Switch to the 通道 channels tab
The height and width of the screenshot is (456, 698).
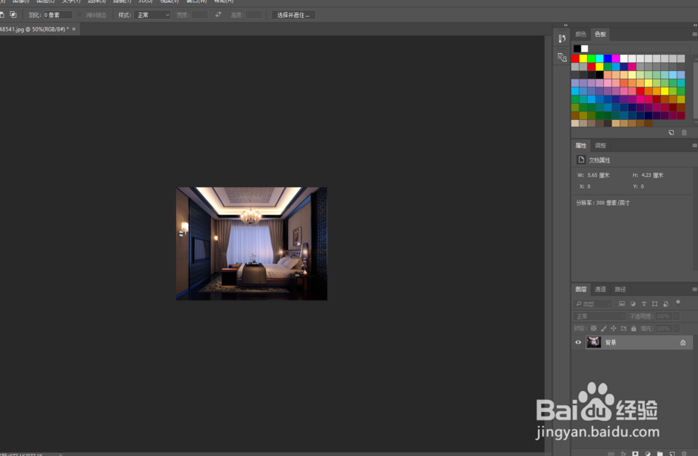tap(600, 289)
